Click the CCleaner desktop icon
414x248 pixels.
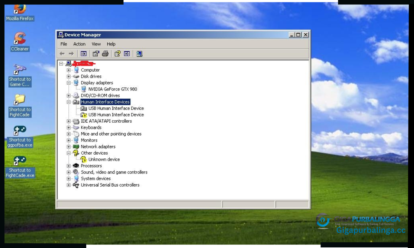click(x=20, y=39)
